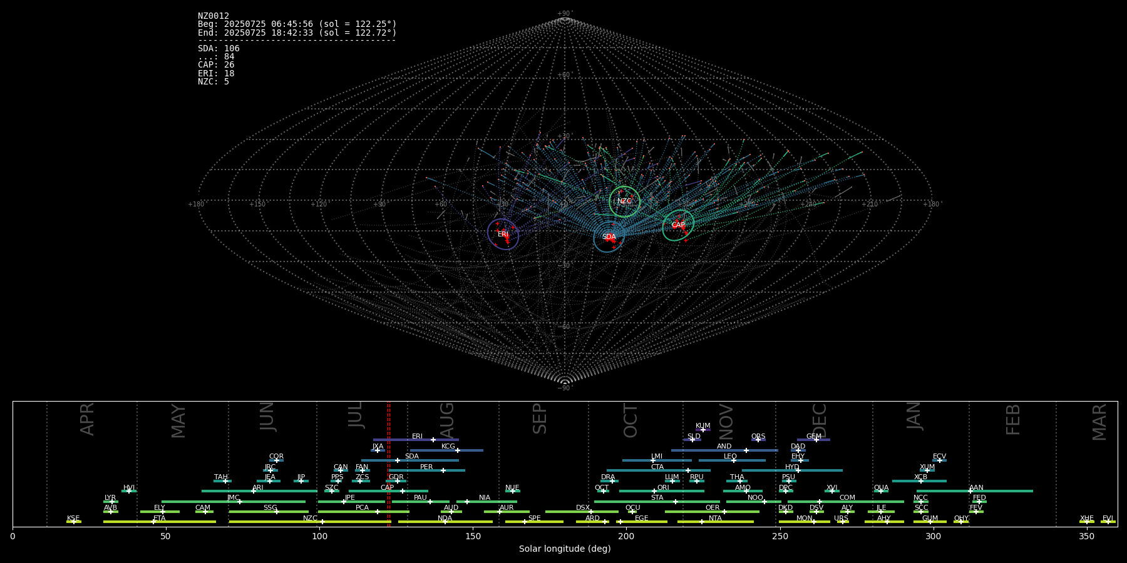Click the KSE shower label in timeline
Viewport: 1127px width, 563px height.
tap(73, 519)
